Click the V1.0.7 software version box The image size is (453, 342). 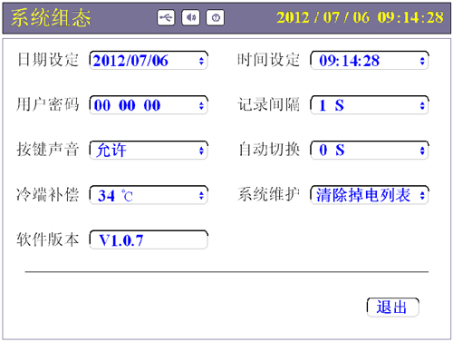click(149, 240)
